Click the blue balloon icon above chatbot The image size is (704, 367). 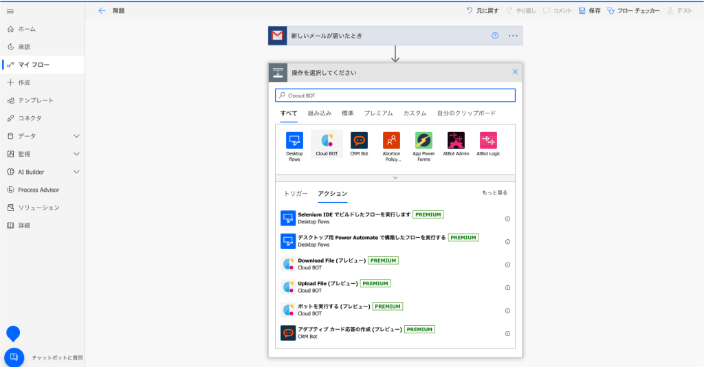coord(13,334)
